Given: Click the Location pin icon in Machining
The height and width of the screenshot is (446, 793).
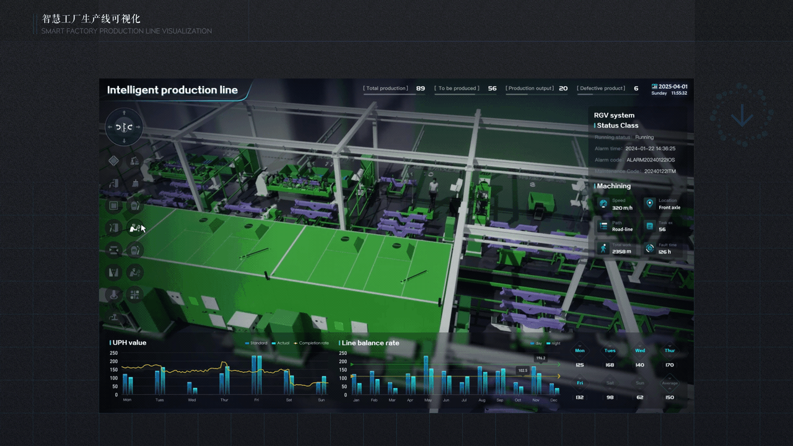Looking at the screenshot, I should 649,204.
